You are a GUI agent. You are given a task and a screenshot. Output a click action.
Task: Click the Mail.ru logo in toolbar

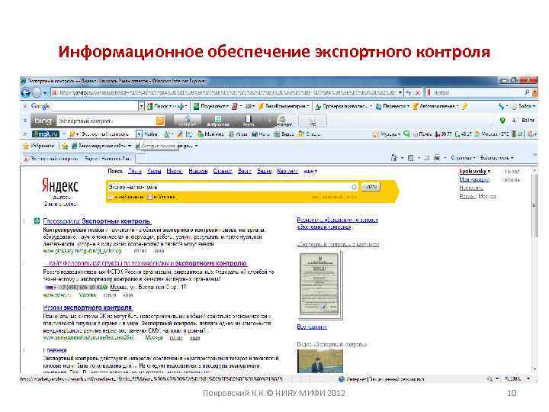tap(46, 134)
